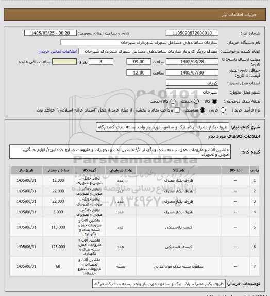Click the نام کالا column header

point(178,170)
